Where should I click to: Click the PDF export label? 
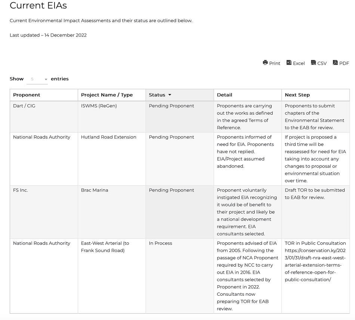(x=344, y=63)
